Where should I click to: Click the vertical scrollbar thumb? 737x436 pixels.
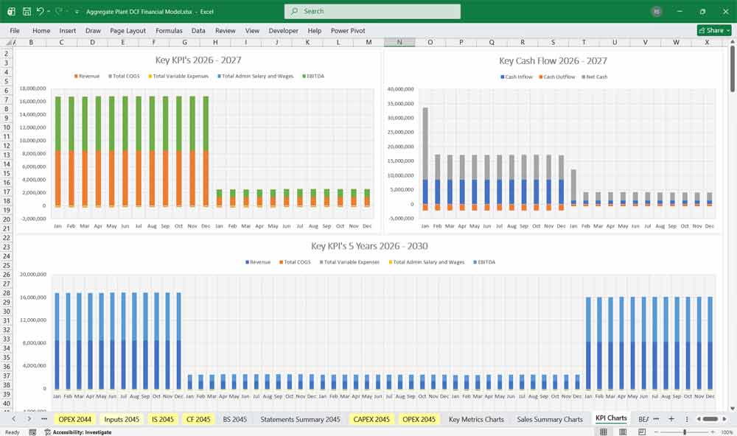pyautogui.click(x=733, y=69)
